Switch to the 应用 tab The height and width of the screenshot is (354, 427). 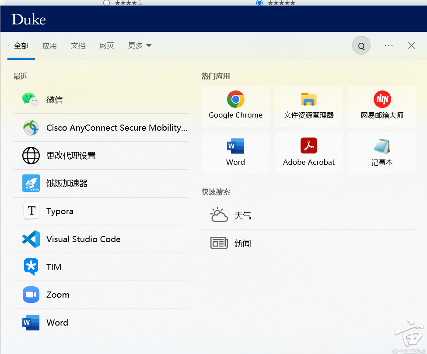coord(49,45)
